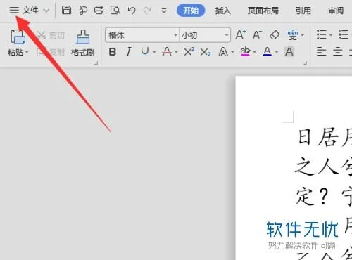Expand the text effects dropdown arrow

(232, 52)
